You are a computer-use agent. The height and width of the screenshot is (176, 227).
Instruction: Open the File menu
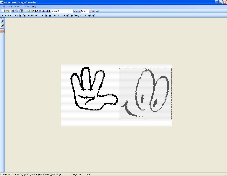tap(4, 7)
